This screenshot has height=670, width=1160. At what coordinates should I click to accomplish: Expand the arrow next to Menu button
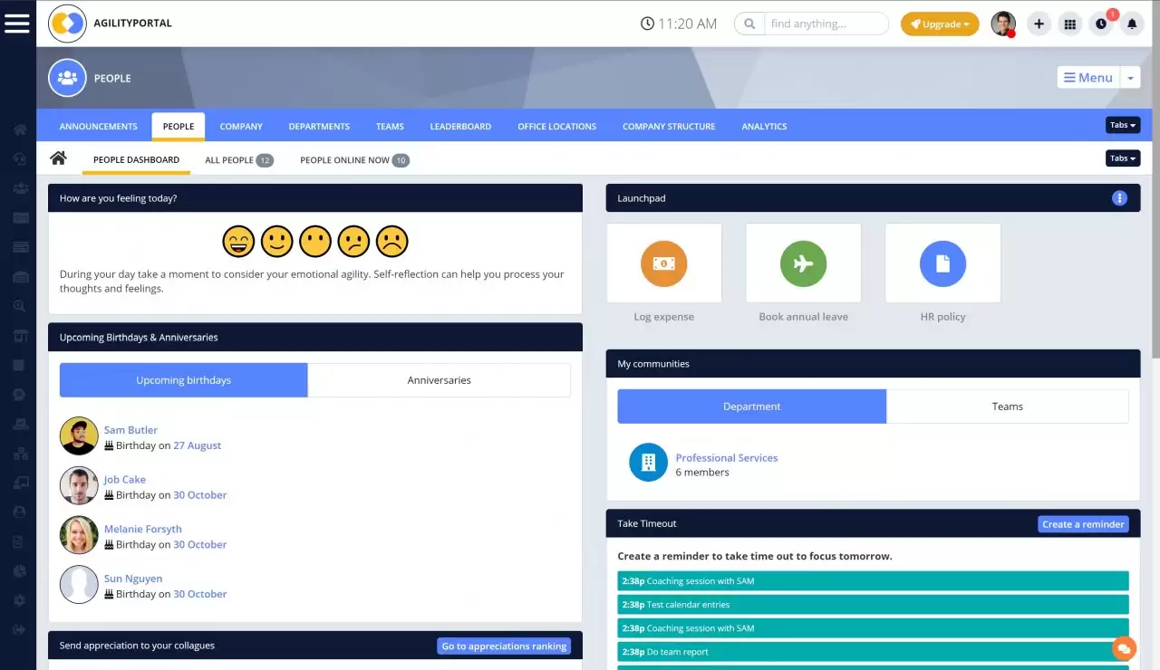click(1130, 78)
